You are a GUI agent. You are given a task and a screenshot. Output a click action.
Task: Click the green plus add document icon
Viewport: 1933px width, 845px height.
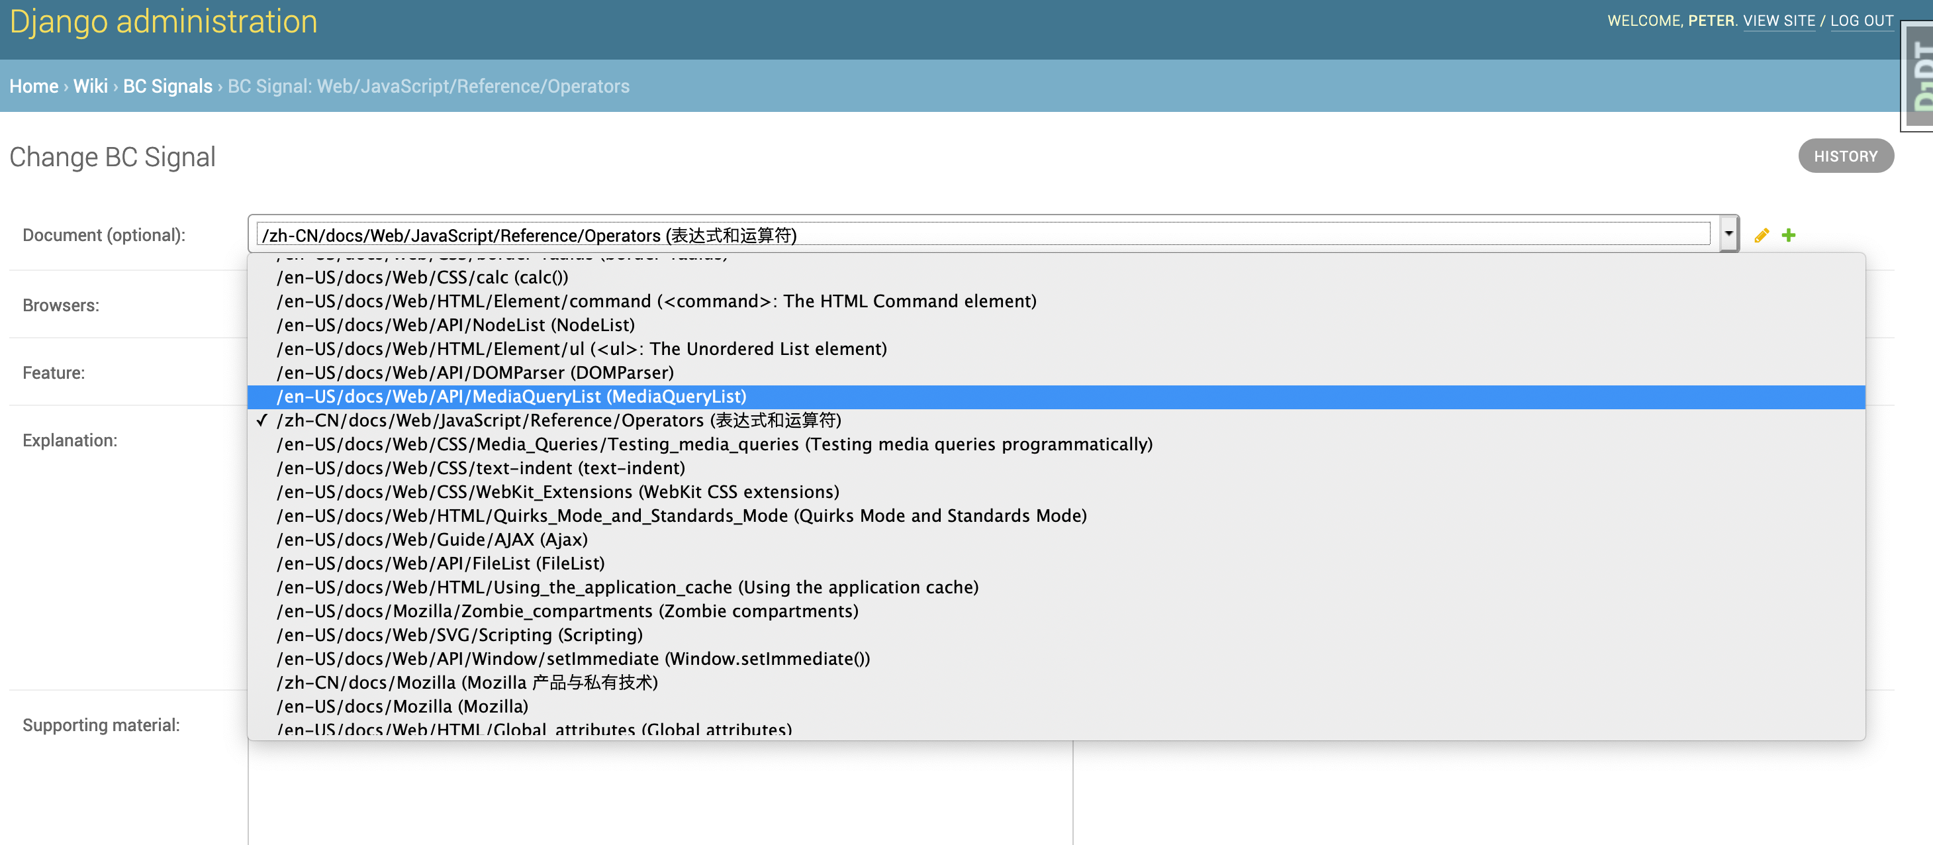[1788, 236]
